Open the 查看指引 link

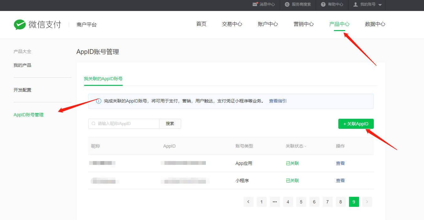tap(278, 101)
